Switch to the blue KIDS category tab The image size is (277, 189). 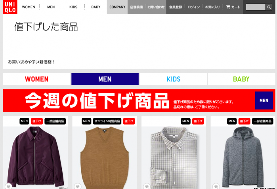pos(173,79)
